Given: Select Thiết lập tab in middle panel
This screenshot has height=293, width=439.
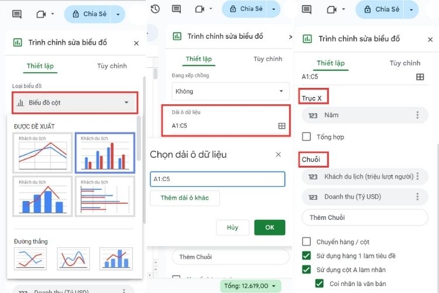Looking at the screenshot, I should pyautogui.click(x=199, y=59).
